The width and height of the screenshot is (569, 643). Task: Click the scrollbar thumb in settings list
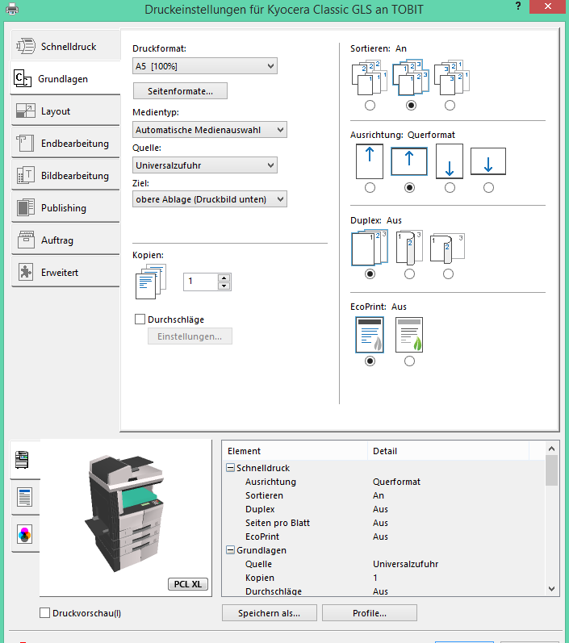(551, 470)
